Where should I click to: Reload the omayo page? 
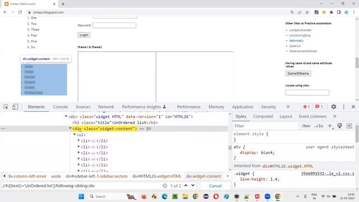pos(20,12)
